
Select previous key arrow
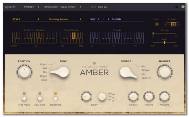tap(98, 19)
